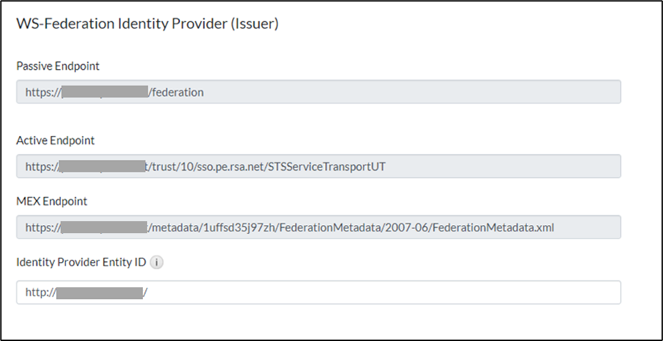The width and height of the screenshot is (663, 341).
Task: Select the Active Endpoint field
Action: point(498,167)
